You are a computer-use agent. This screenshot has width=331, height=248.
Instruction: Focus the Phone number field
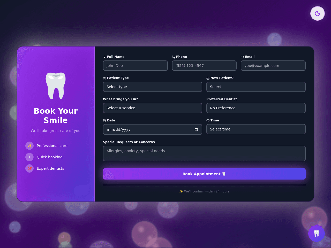[x=204, y=66]
